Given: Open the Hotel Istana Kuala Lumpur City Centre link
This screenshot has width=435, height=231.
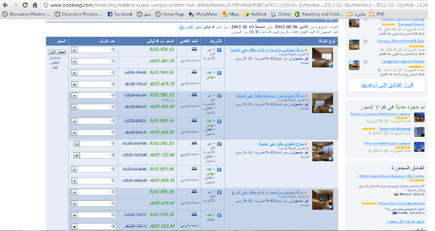Looking at the screenshot, I should coord(392,176).
